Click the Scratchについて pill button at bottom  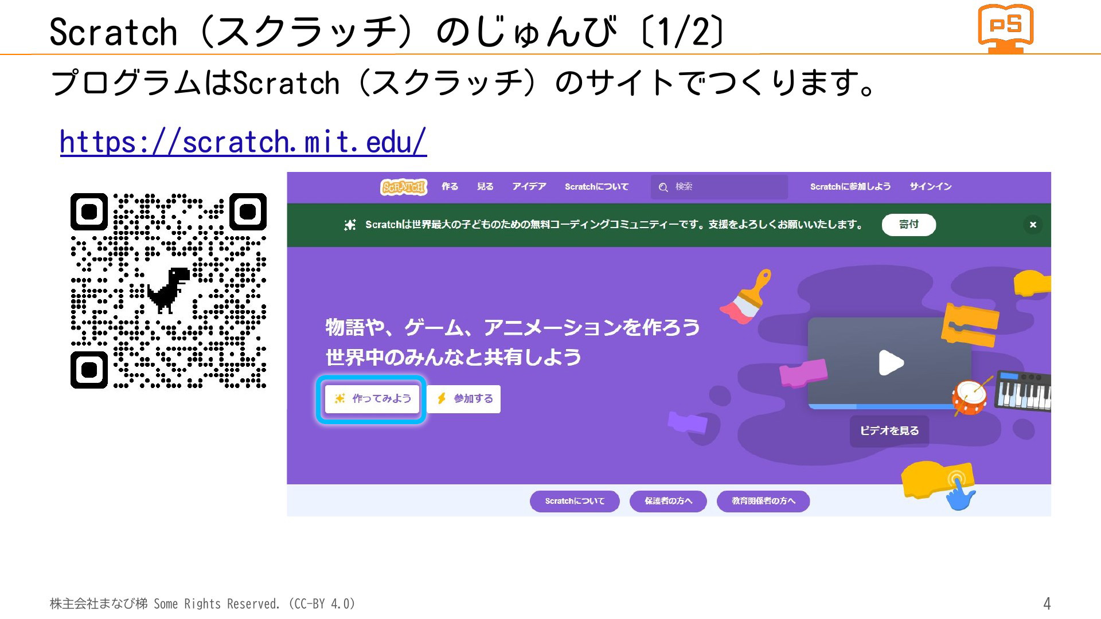pyautogui.click(x=575, y=502)
